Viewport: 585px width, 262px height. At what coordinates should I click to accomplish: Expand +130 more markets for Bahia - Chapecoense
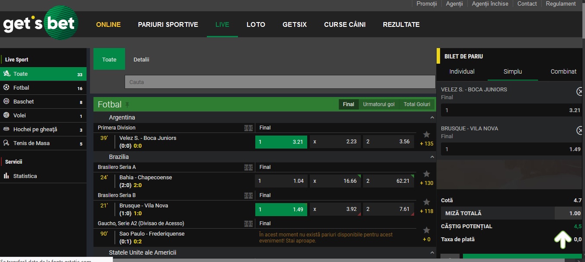coord(427,183)
